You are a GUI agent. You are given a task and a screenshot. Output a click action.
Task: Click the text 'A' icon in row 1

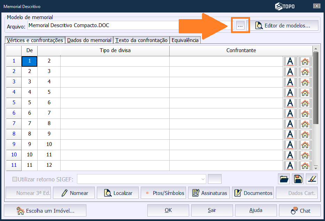pos(290,61)
